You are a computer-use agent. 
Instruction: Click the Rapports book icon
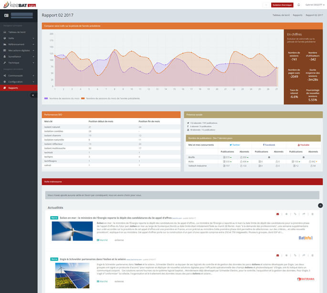click(x=5, y=88)
